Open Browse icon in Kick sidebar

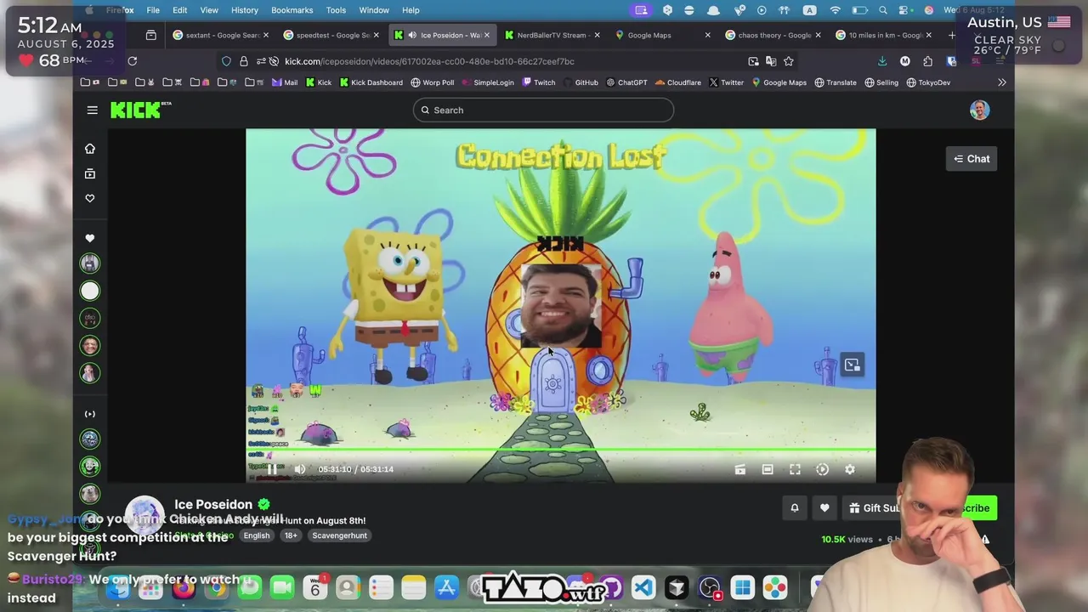tap(90, 173)
